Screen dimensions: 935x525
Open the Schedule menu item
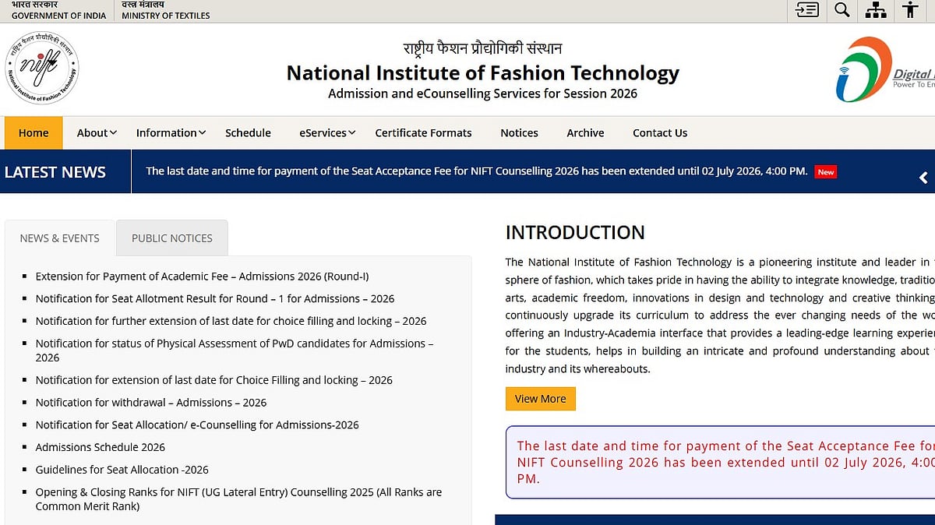pyautogui.click(x=248, y=132)
